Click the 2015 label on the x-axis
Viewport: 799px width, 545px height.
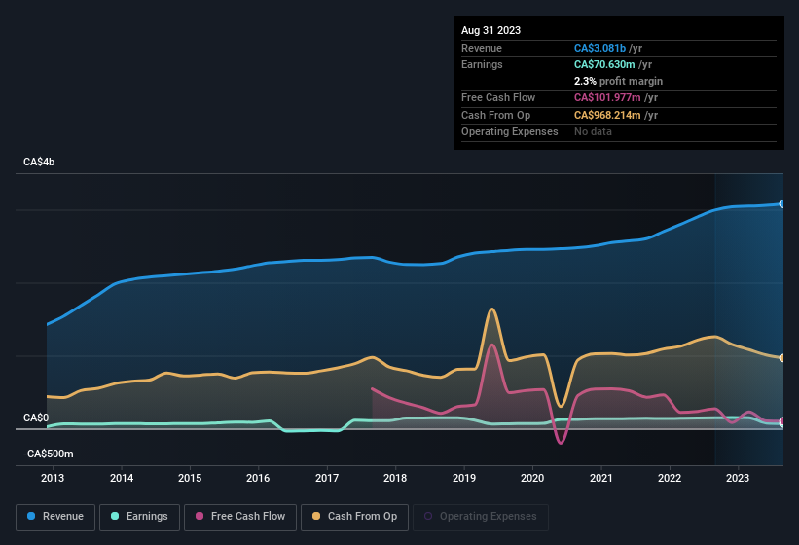coord(190,478)
